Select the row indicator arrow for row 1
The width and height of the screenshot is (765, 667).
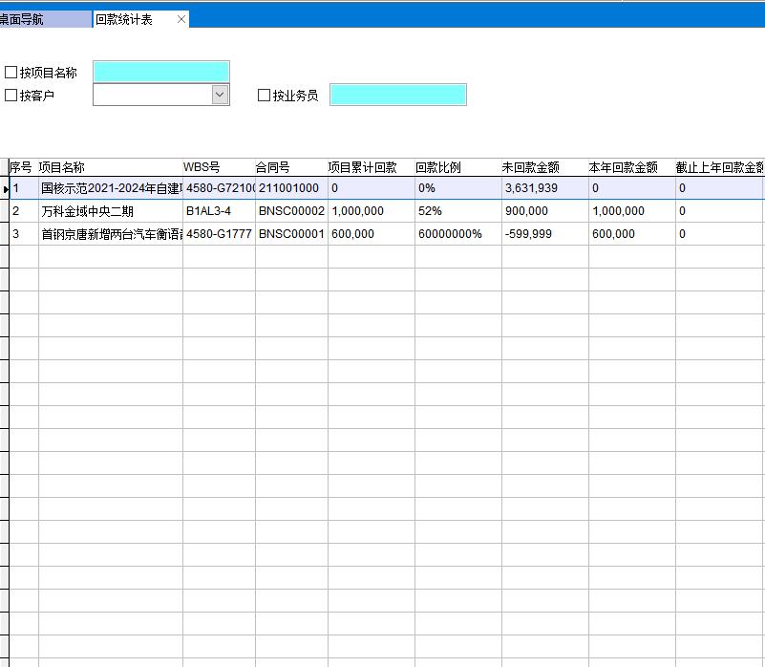pos(5,189)
